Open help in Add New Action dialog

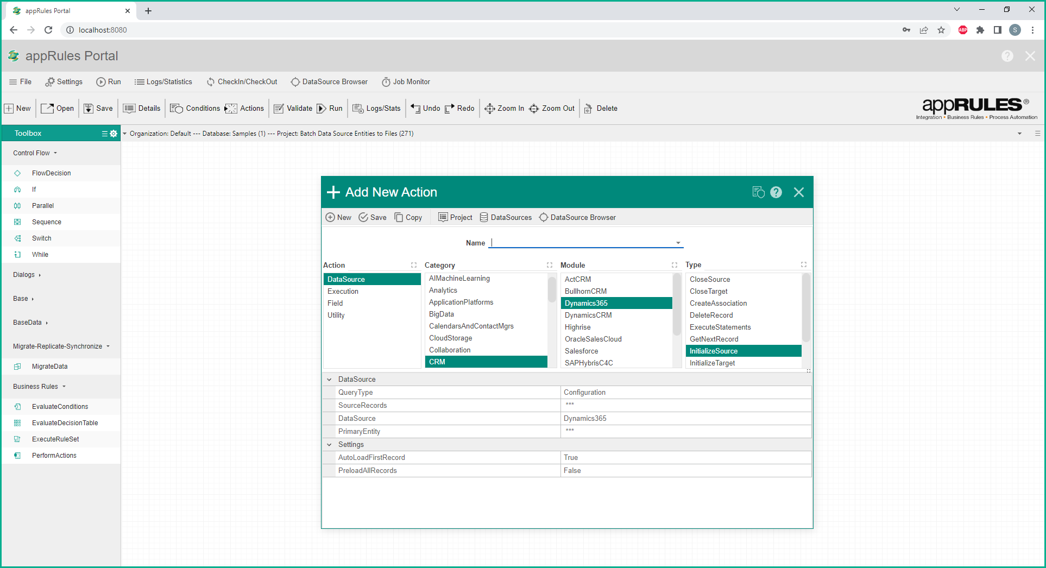pyautogui.click(x=776, y=192)
